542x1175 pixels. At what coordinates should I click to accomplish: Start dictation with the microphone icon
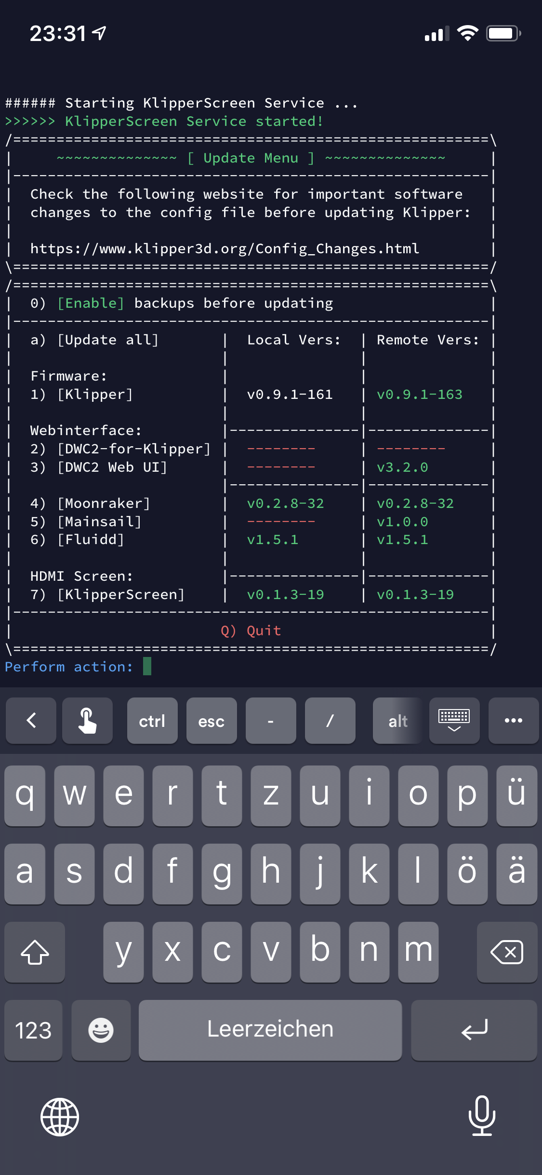pyautogui.click(x=482, y=1116)
